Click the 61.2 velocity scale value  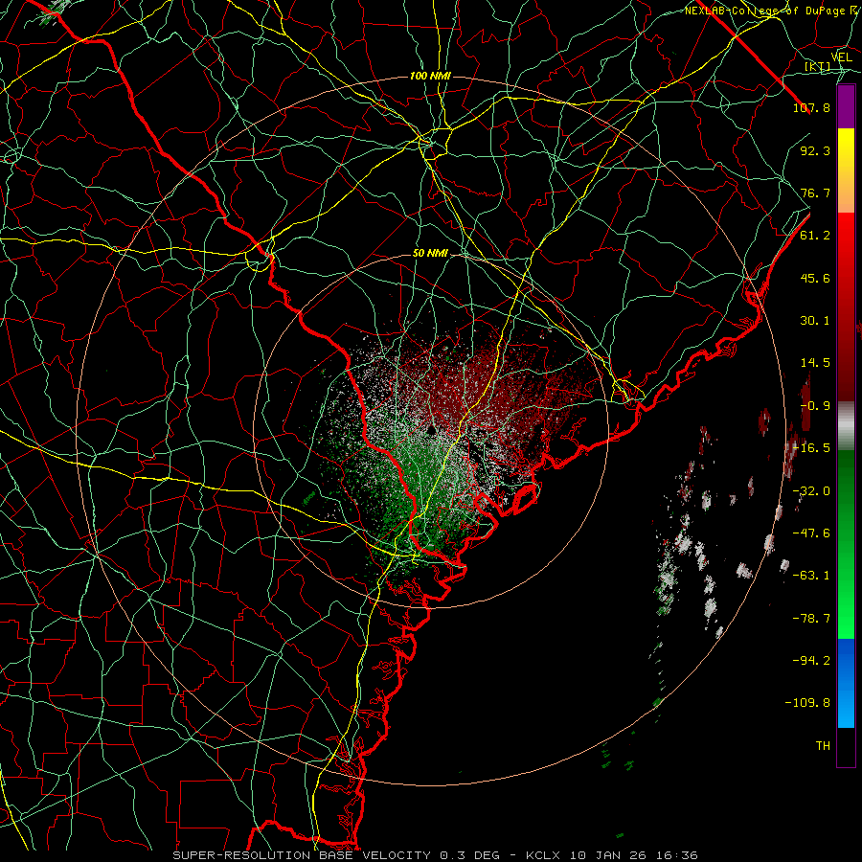click(815, 236)
